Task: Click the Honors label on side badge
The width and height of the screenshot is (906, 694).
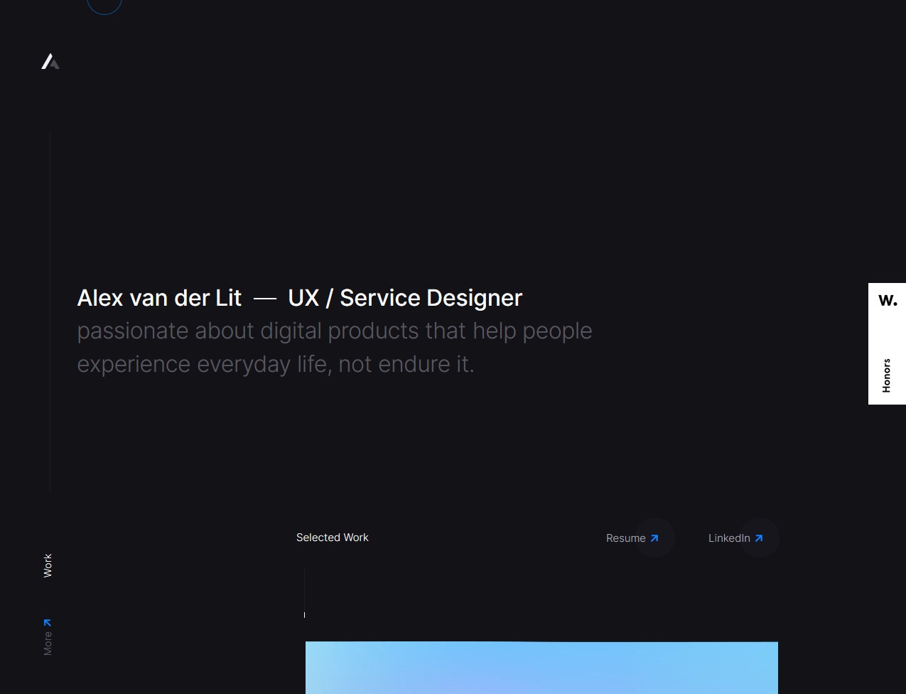Action: coord(886,375)
